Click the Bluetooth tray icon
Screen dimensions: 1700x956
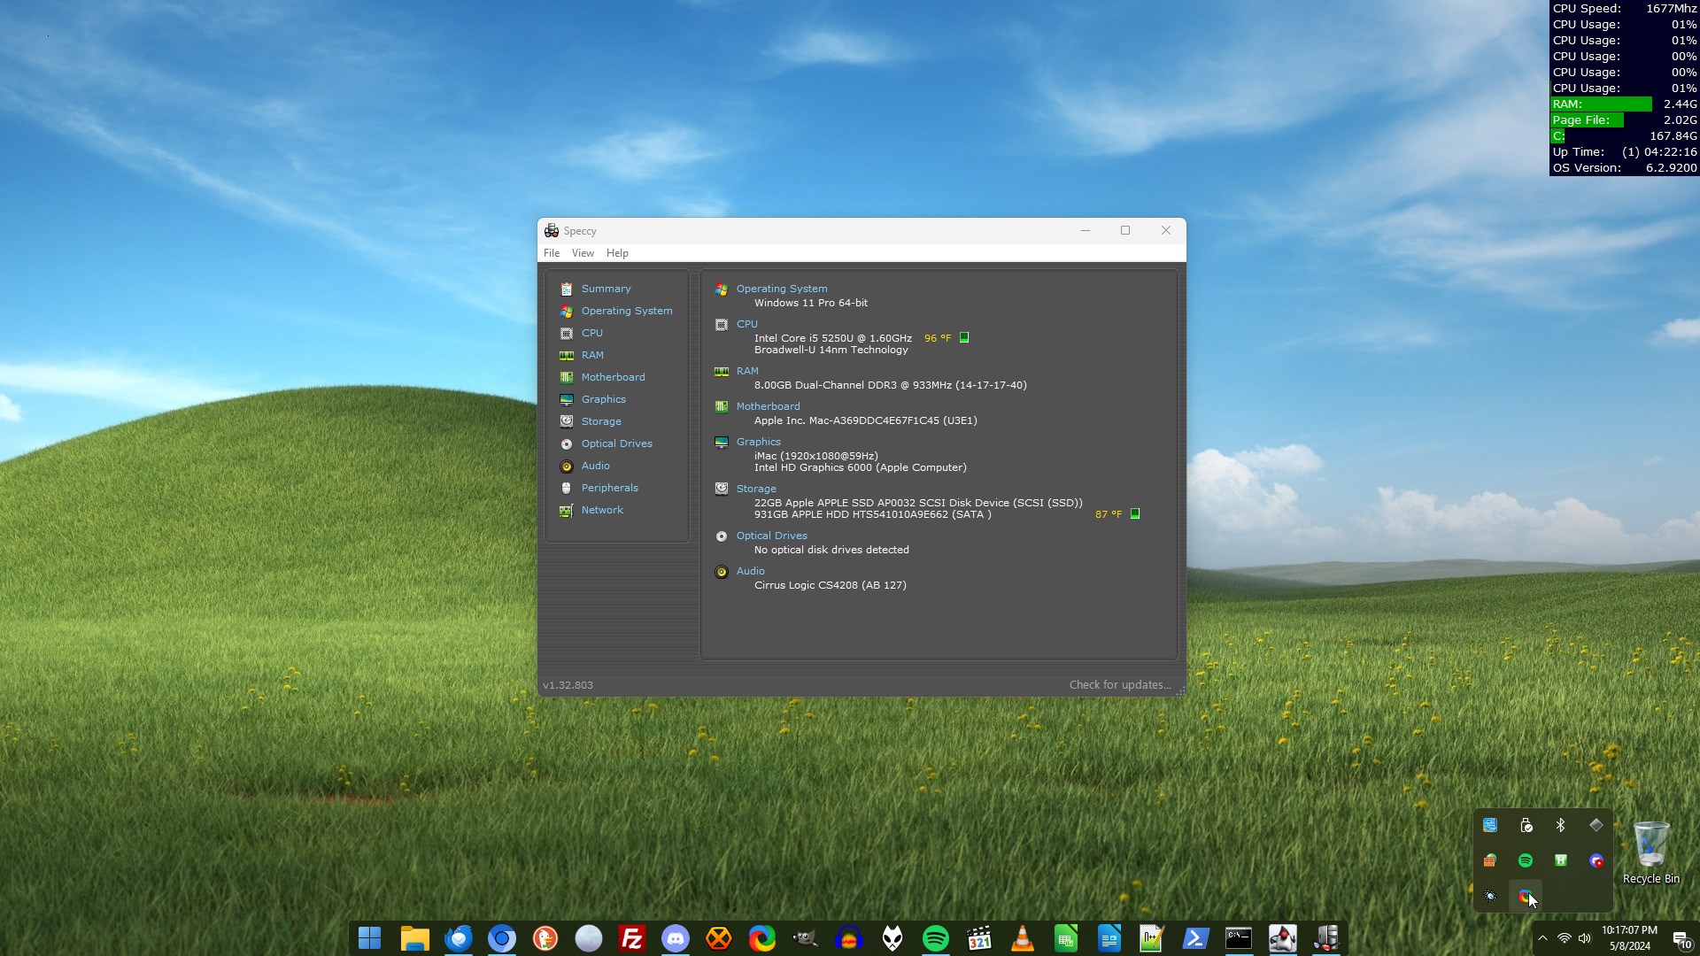pyautogui.click(x=1561, y=825)
